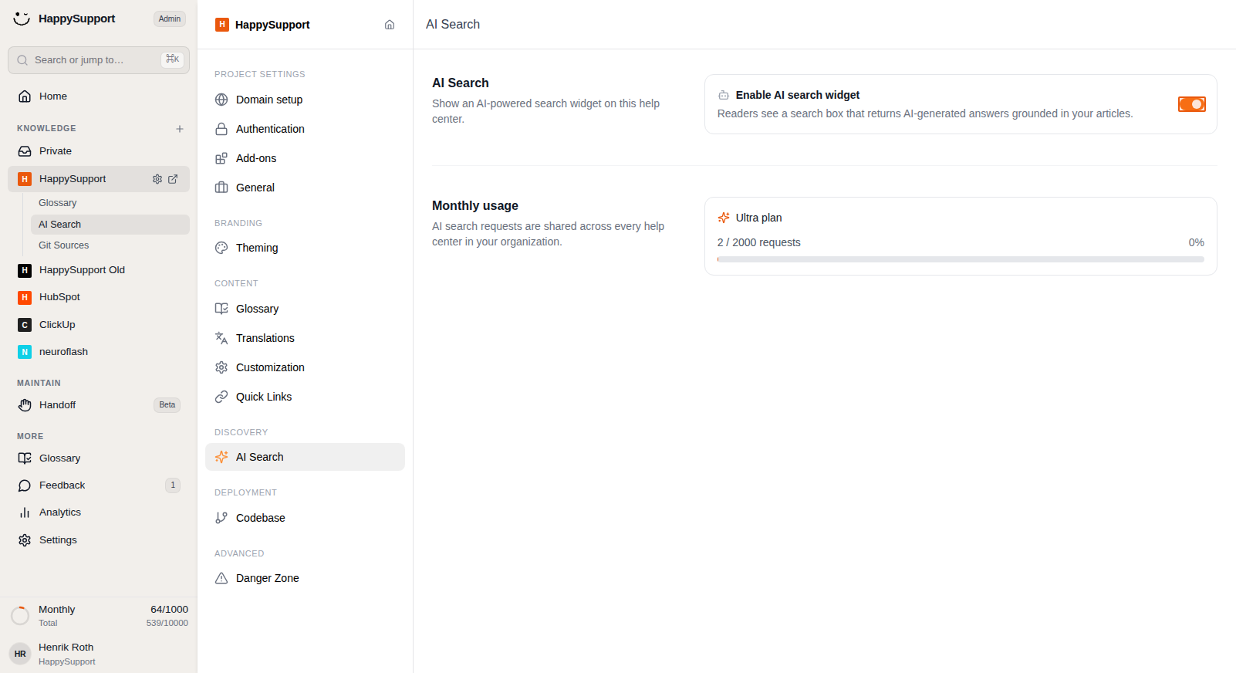Screen dimensions: 1236x673
Task: Open Authentication settings page
Action: 305,129
